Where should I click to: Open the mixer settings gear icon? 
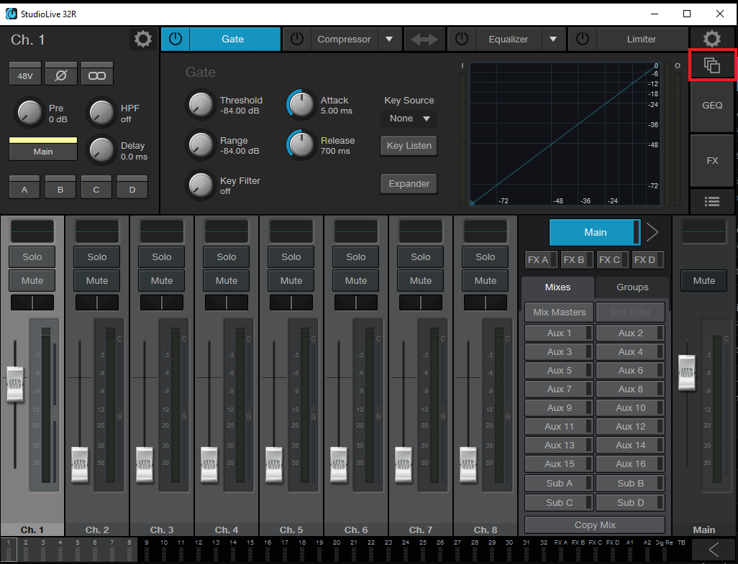point(711,39)
